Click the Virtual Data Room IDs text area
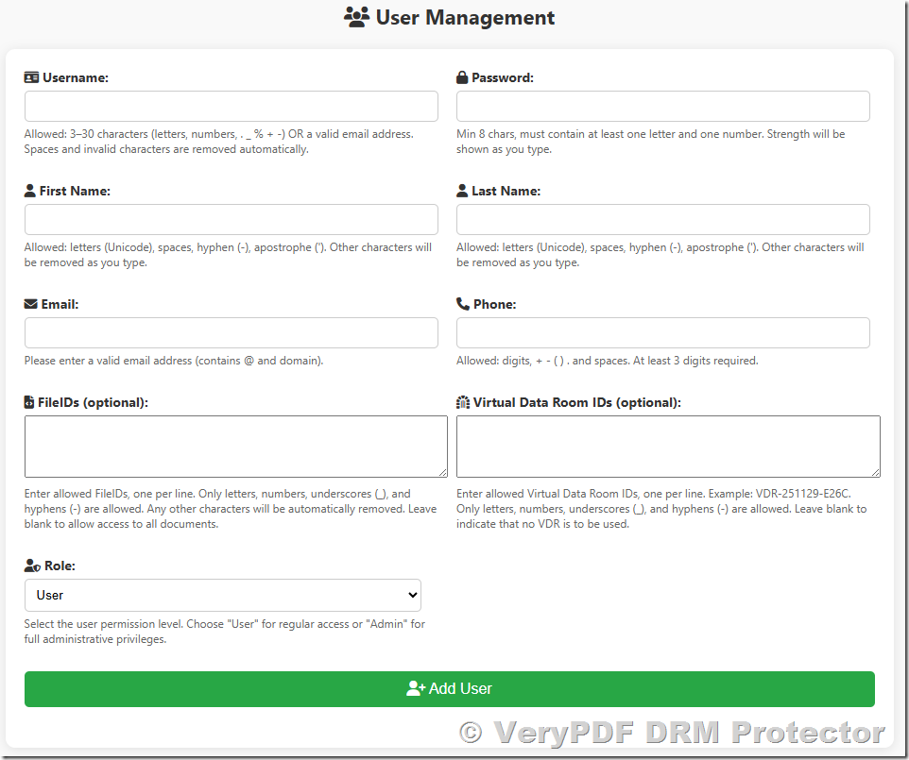This screenshot has height=760, width=909. point(667,445)
